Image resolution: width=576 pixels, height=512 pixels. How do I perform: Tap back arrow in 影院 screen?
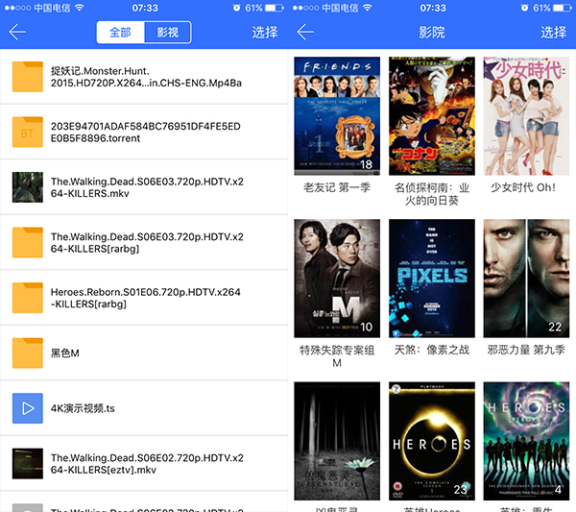tap(305, 32)
